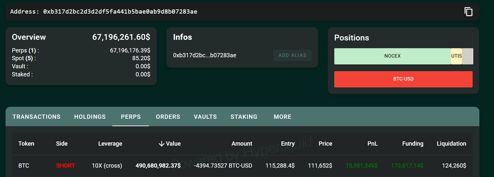The height and width of the screenshot is (177, 494).
Task: Click the shortened address in Infos
Action: pos(204,55)
